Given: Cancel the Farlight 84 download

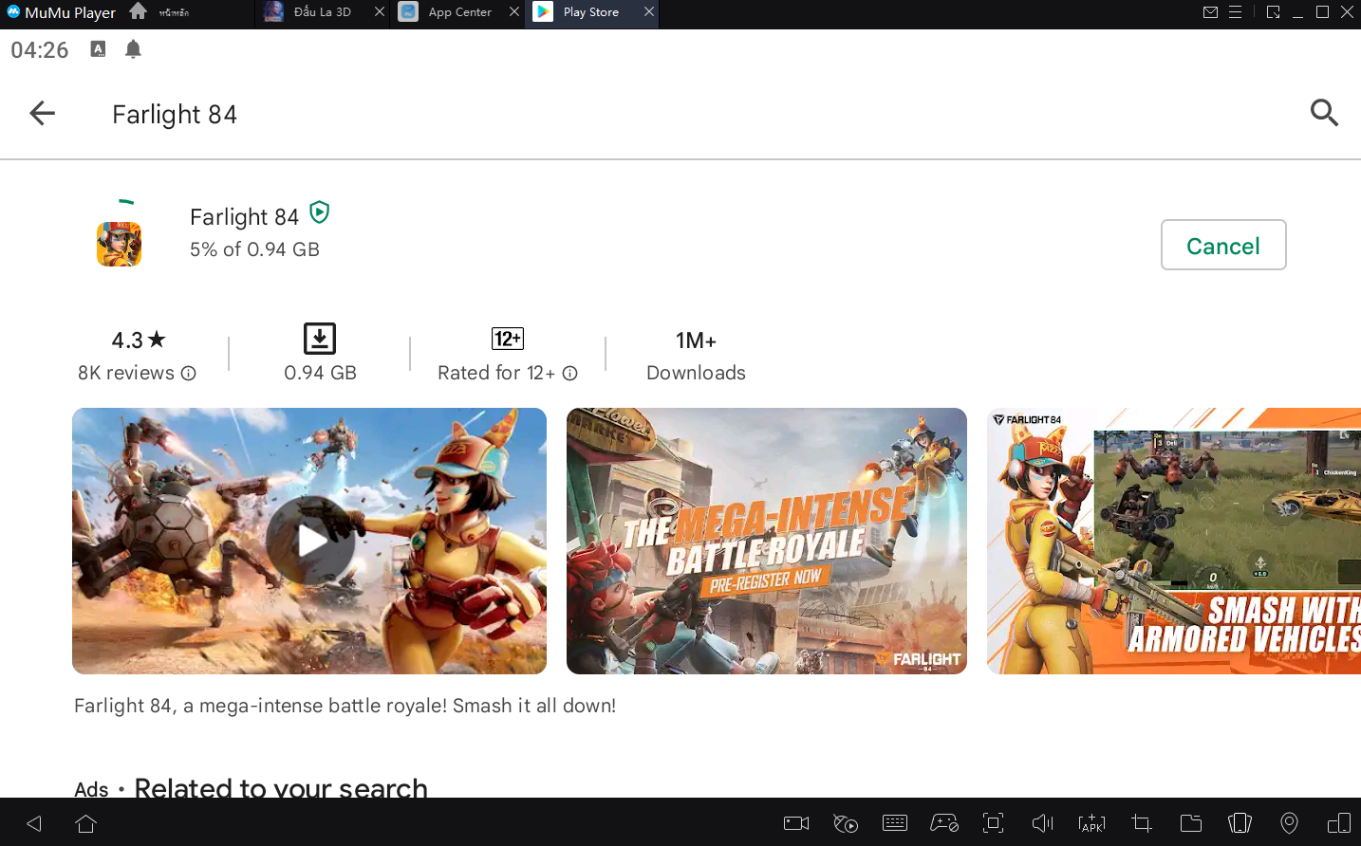Looking at the screenshot, I should [x=1222, y=246].
